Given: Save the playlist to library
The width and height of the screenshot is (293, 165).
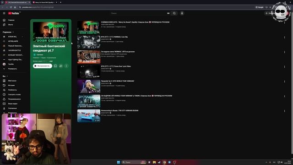Looking at the screenshot, I should pos(55,66).
